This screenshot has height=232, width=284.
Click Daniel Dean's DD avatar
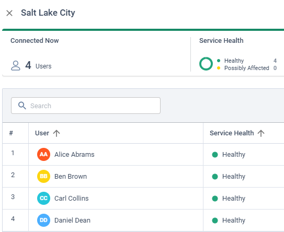(x=43, y=220)
